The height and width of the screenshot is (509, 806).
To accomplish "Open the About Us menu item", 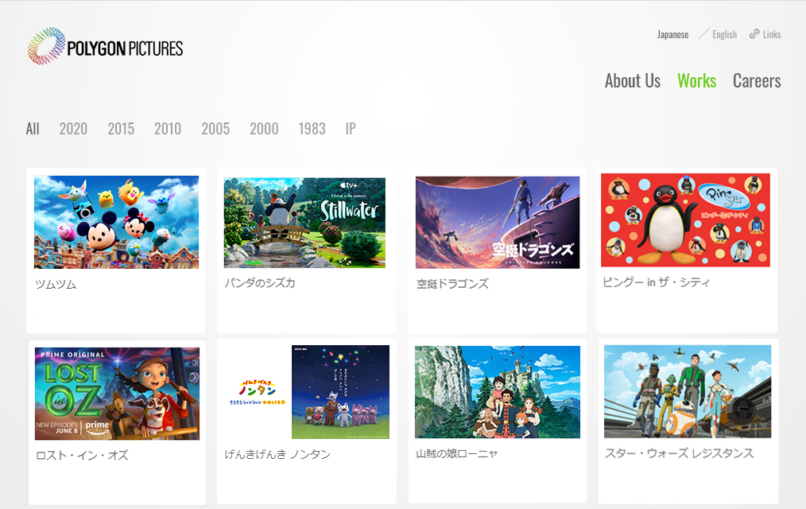I will 632,80.
